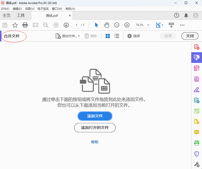Click the Save file floppy icon

[x=5, y=25]
